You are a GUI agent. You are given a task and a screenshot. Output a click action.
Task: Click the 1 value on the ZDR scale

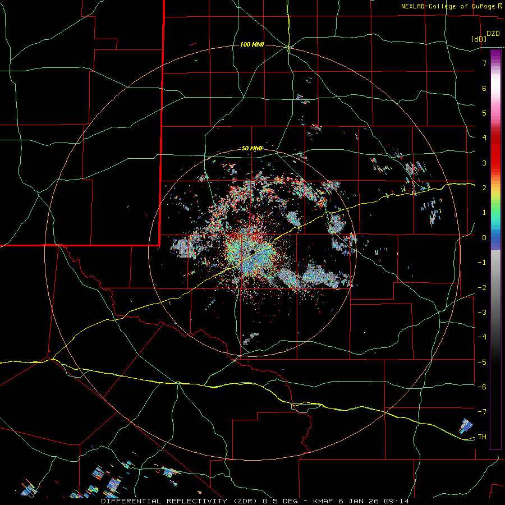(x=484, y=213)
